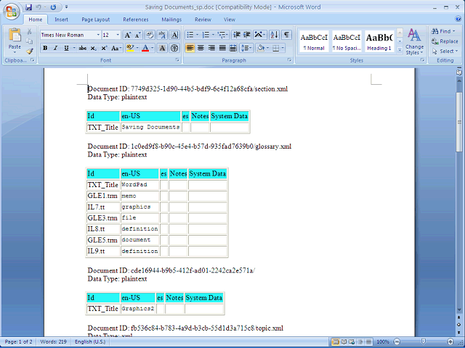Open the Font dialog launcher

coord(177,60)
